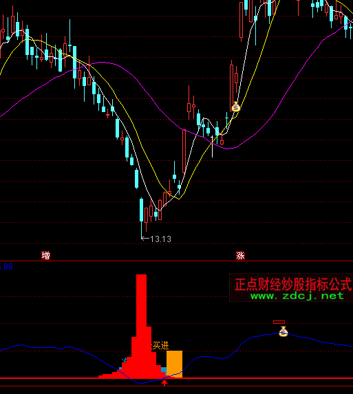This screenshot has width=353, height=394.
Task: Select the cyan candlestick at the 13.13 low
Action: click(x=141, y=217)
